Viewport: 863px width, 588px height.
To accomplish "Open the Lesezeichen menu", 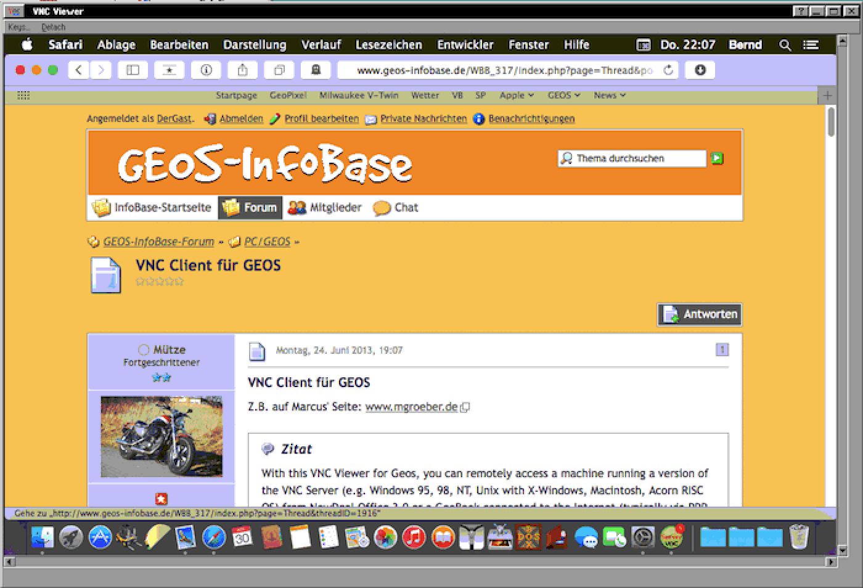I will point(388,45).
